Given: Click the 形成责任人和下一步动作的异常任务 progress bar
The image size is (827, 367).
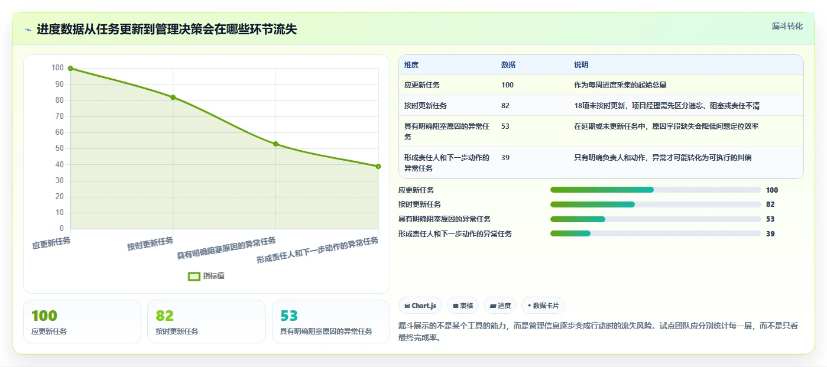Looking at the screenshot, I should point(656,233).
